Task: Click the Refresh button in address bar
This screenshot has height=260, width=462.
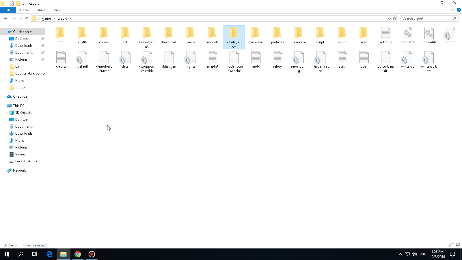Action: pyautogui.click(x=394, y=18)
